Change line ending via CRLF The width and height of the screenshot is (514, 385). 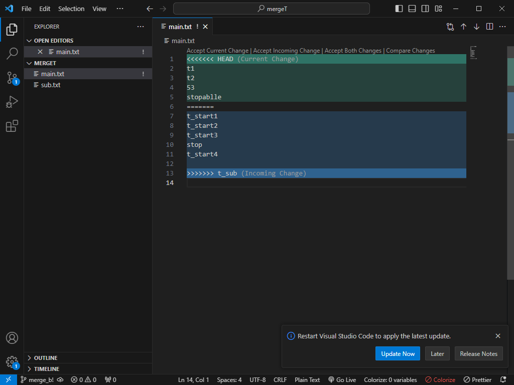(280, 380)
